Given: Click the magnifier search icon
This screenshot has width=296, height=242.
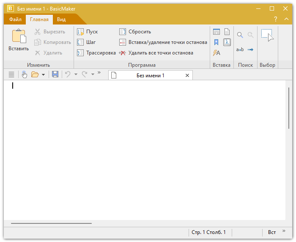Looking at the screenshot, I should click(240, 35).
